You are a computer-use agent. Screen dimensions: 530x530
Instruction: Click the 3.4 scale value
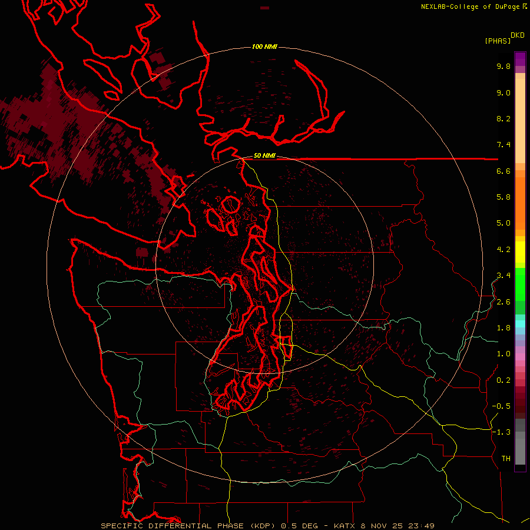click(503, 276)
